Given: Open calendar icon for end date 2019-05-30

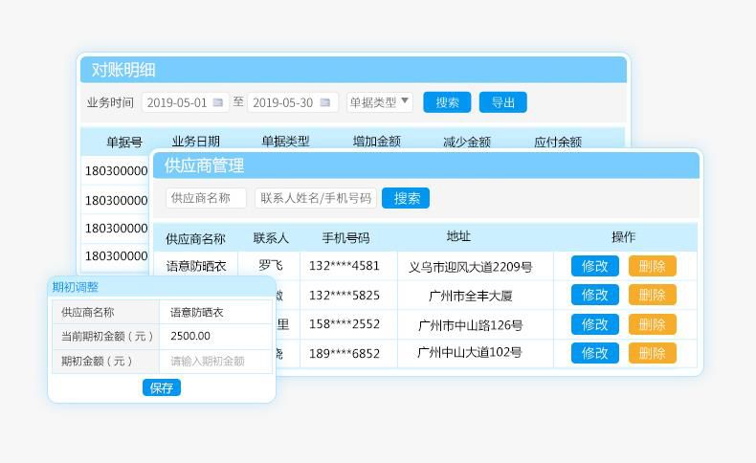Looking at the screenshot, I should pos(325,102).
